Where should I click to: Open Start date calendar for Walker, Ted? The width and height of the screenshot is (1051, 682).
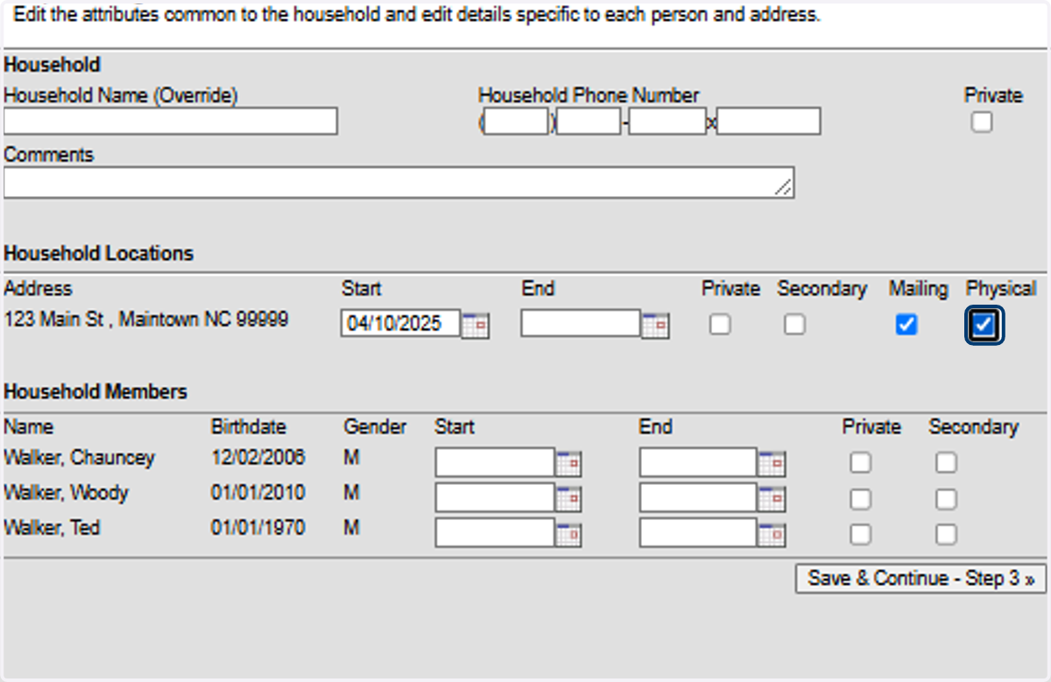(x=568, y=533)
